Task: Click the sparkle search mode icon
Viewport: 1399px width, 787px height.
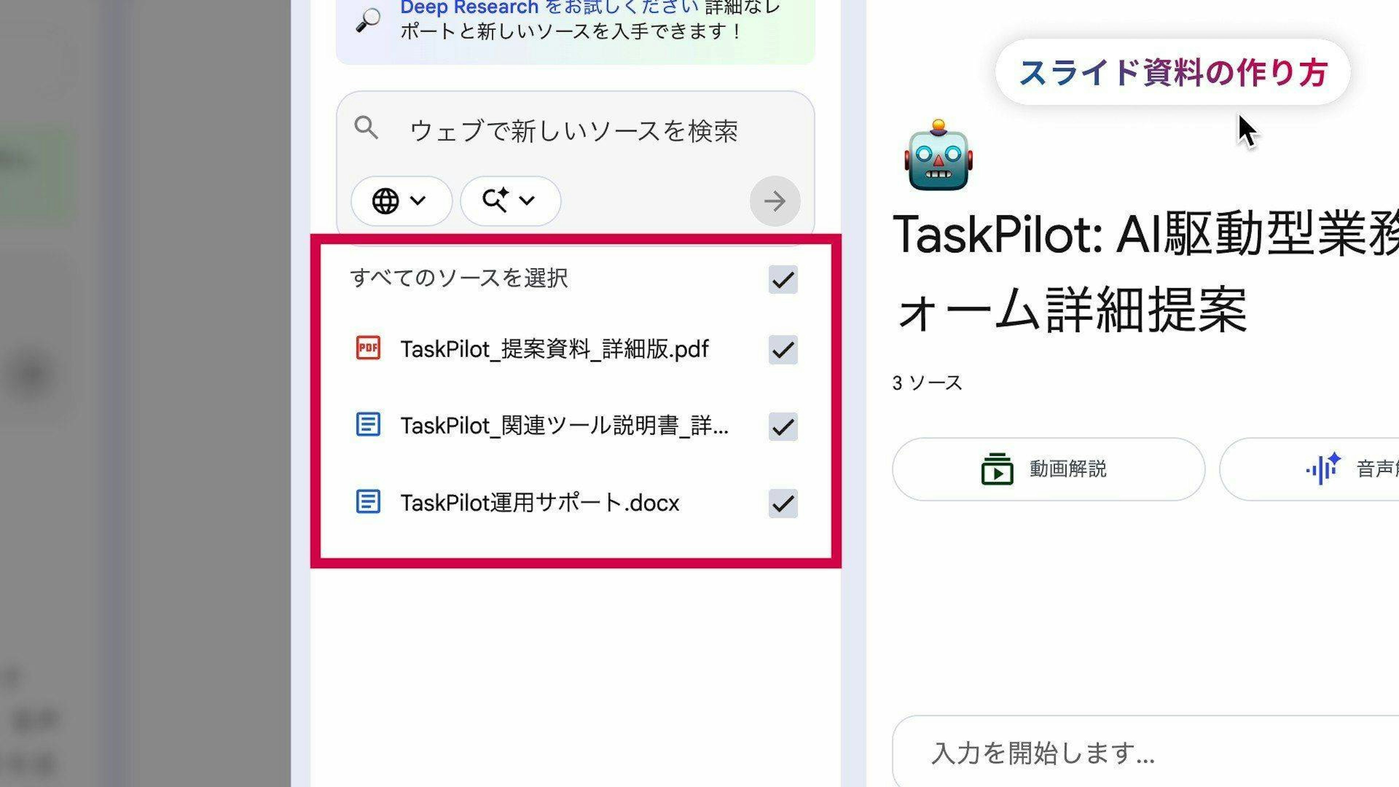Action: [495, 200]
